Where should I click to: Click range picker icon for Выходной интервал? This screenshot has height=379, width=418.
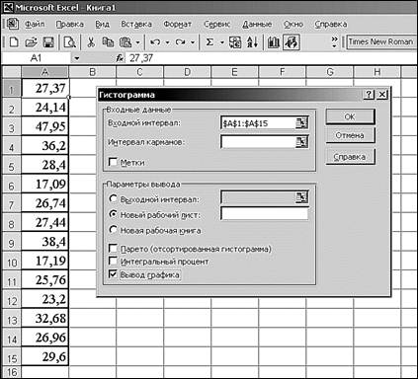coord(301,196)
